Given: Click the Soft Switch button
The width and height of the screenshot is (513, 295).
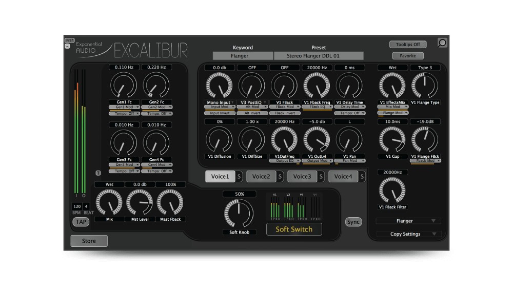Looking at the screenshot, I should [x=294, y=229].
